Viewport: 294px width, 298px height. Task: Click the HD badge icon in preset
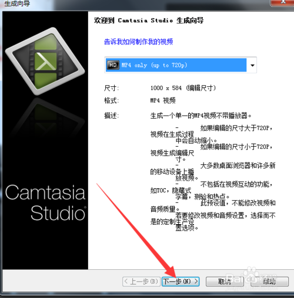click(113, 65)
